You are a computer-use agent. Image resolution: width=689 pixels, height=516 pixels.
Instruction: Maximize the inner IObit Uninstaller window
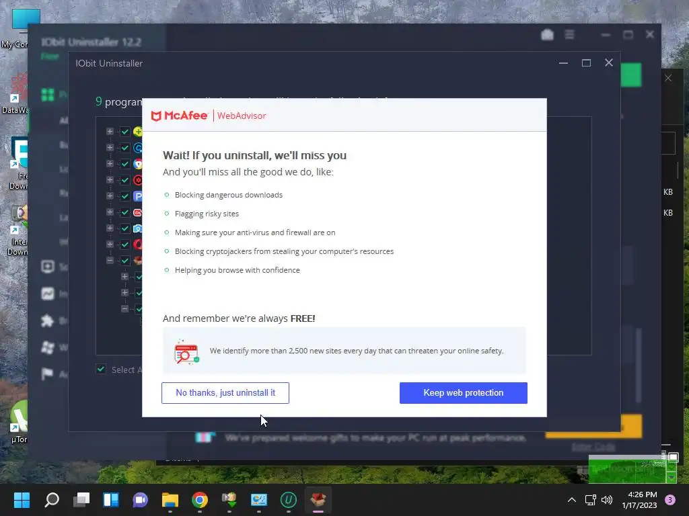point(586,63)
